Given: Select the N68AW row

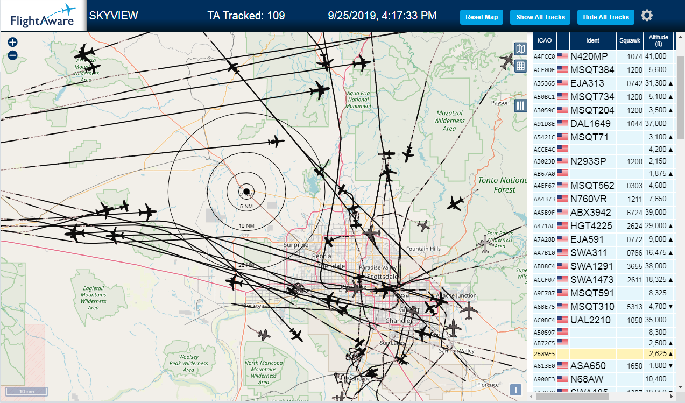Looking at the screenshot, I should point(603,379).
